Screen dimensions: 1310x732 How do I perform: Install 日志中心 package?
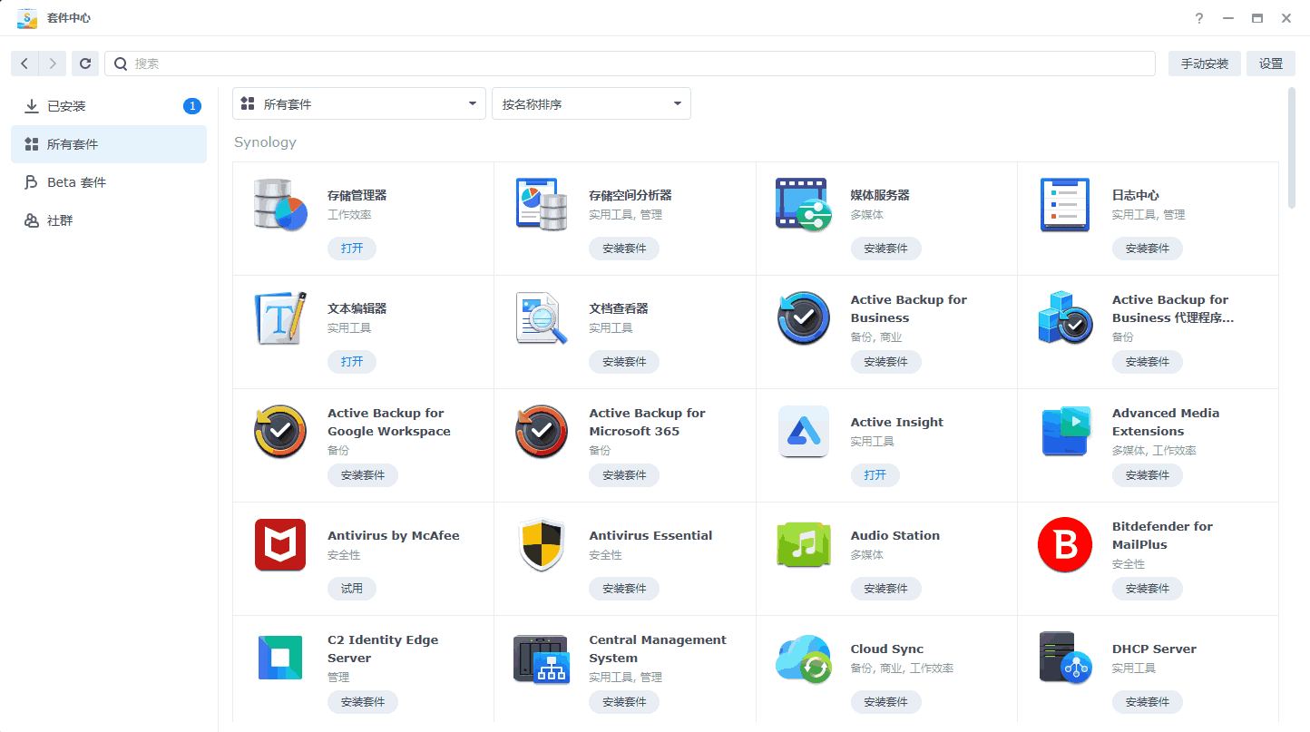click(x=1148, y=249)
